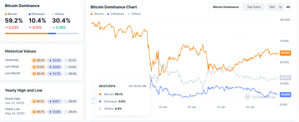
Task: Click Others dots icon in Last Month row
Action: point(66,74)
